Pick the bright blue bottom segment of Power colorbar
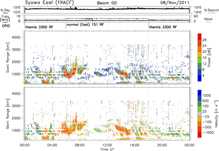Screen dimensions: 219x151 (x=200, y=78)
